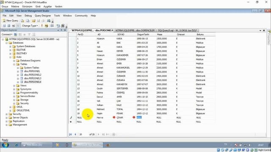This screenshot has width=271, height=152.
Task: Open the Debug menu
Action: click(x=28, y=16)
